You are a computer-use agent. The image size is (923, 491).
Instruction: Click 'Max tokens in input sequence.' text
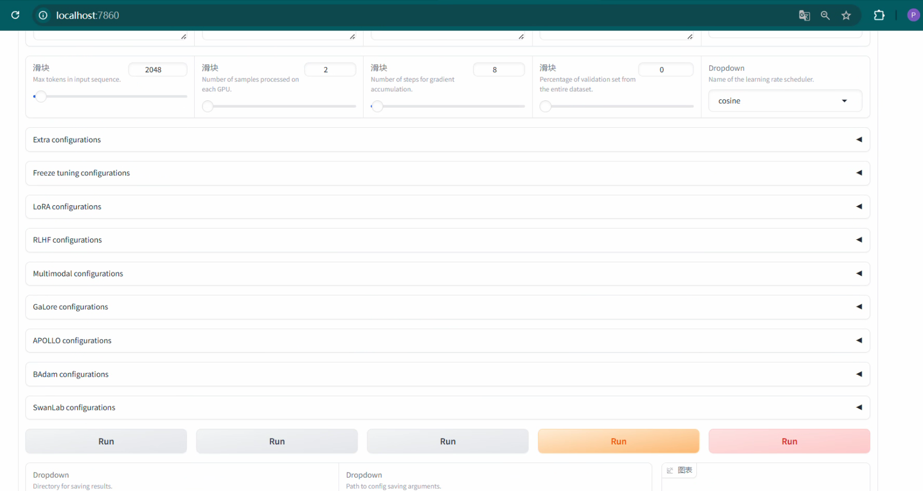tap(77, 80)
